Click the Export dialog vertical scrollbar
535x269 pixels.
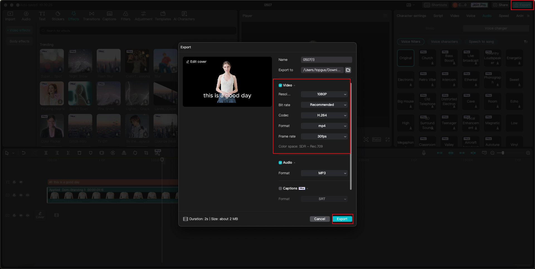351,136
